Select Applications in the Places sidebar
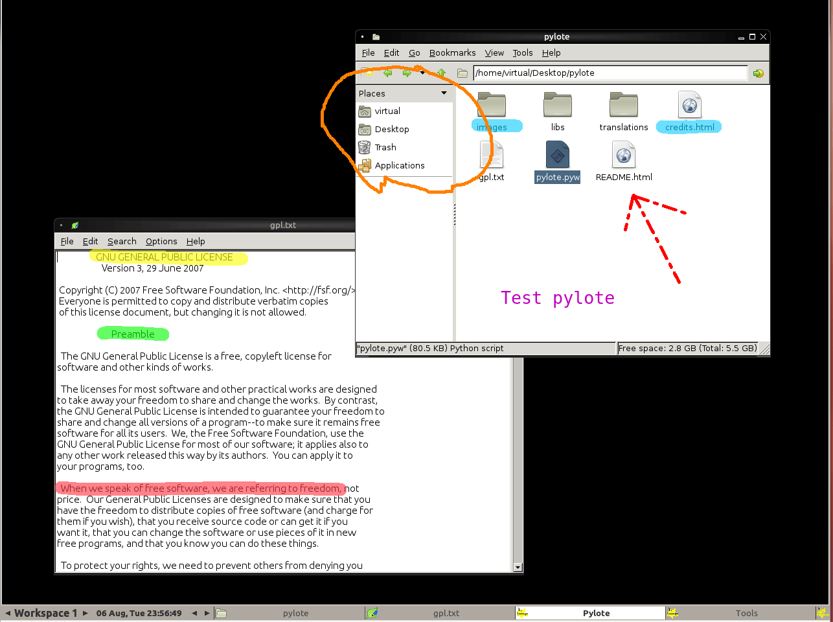This screenshot has width=833, height=622. click(399, 165)
